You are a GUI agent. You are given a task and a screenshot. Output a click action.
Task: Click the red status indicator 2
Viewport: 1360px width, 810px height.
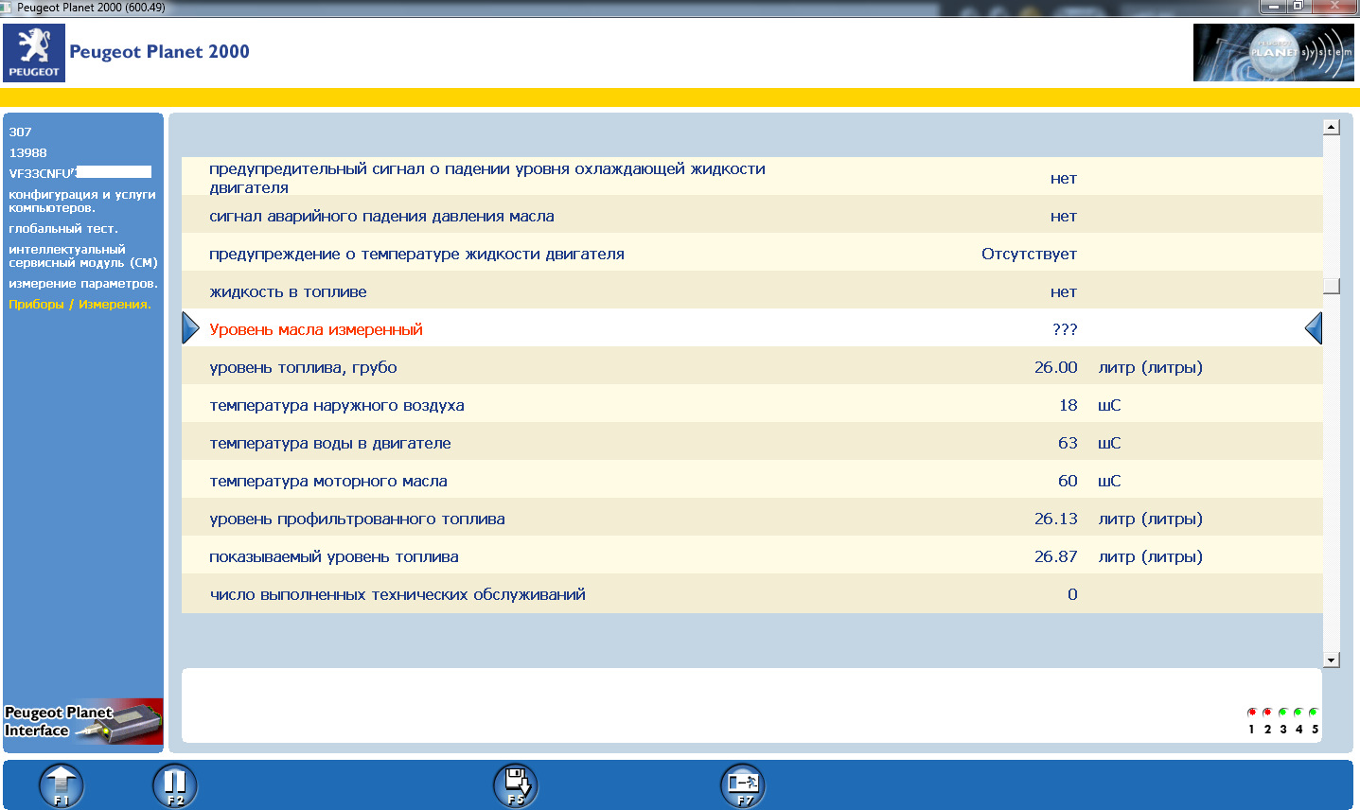(x=1267, y=713)
